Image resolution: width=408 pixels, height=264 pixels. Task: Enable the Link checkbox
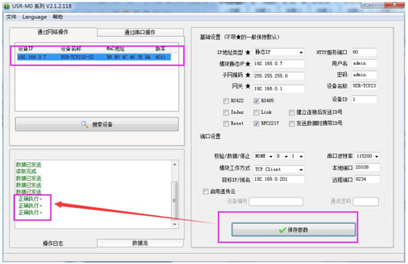click(257, 112)
